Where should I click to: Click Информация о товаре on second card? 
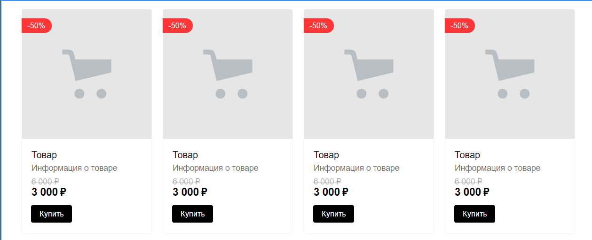pyautogui.click(x=215, y=168)
